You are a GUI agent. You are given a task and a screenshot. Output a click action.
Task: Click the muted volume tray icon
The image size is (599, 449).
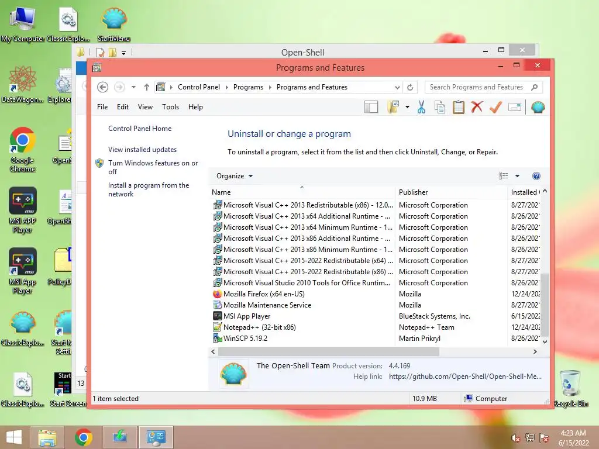[516, 437]
